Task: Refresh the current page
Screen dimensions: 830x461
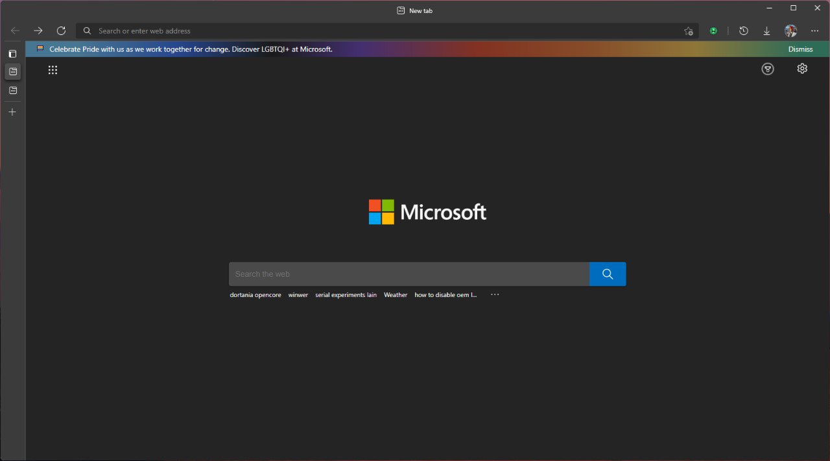Action: [x=61, y=30]
